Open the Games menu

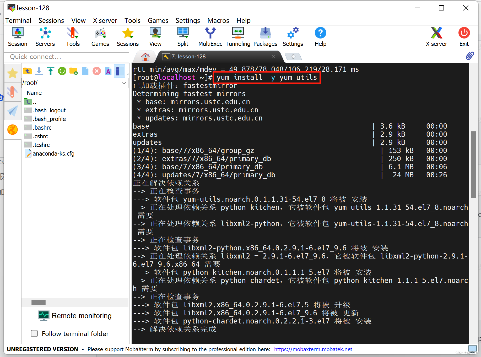(158, 20)
